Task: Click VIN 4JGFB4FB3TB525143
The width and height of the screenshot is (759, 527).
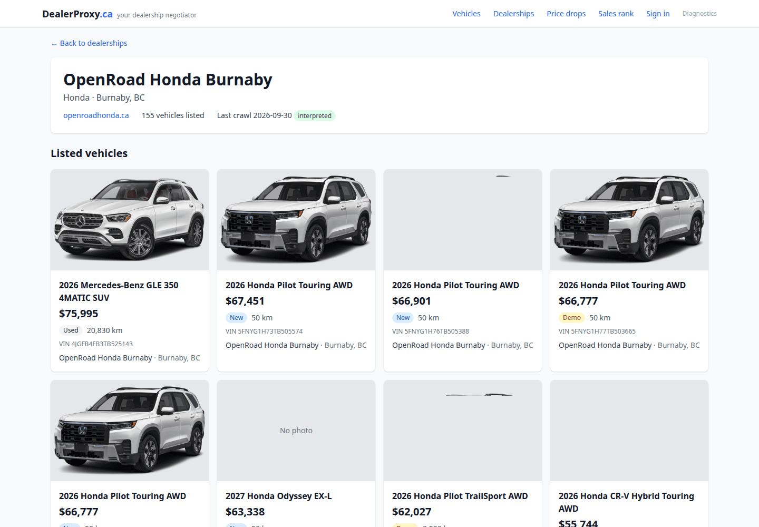Action: pyautogui.click(x=96, y=344)
